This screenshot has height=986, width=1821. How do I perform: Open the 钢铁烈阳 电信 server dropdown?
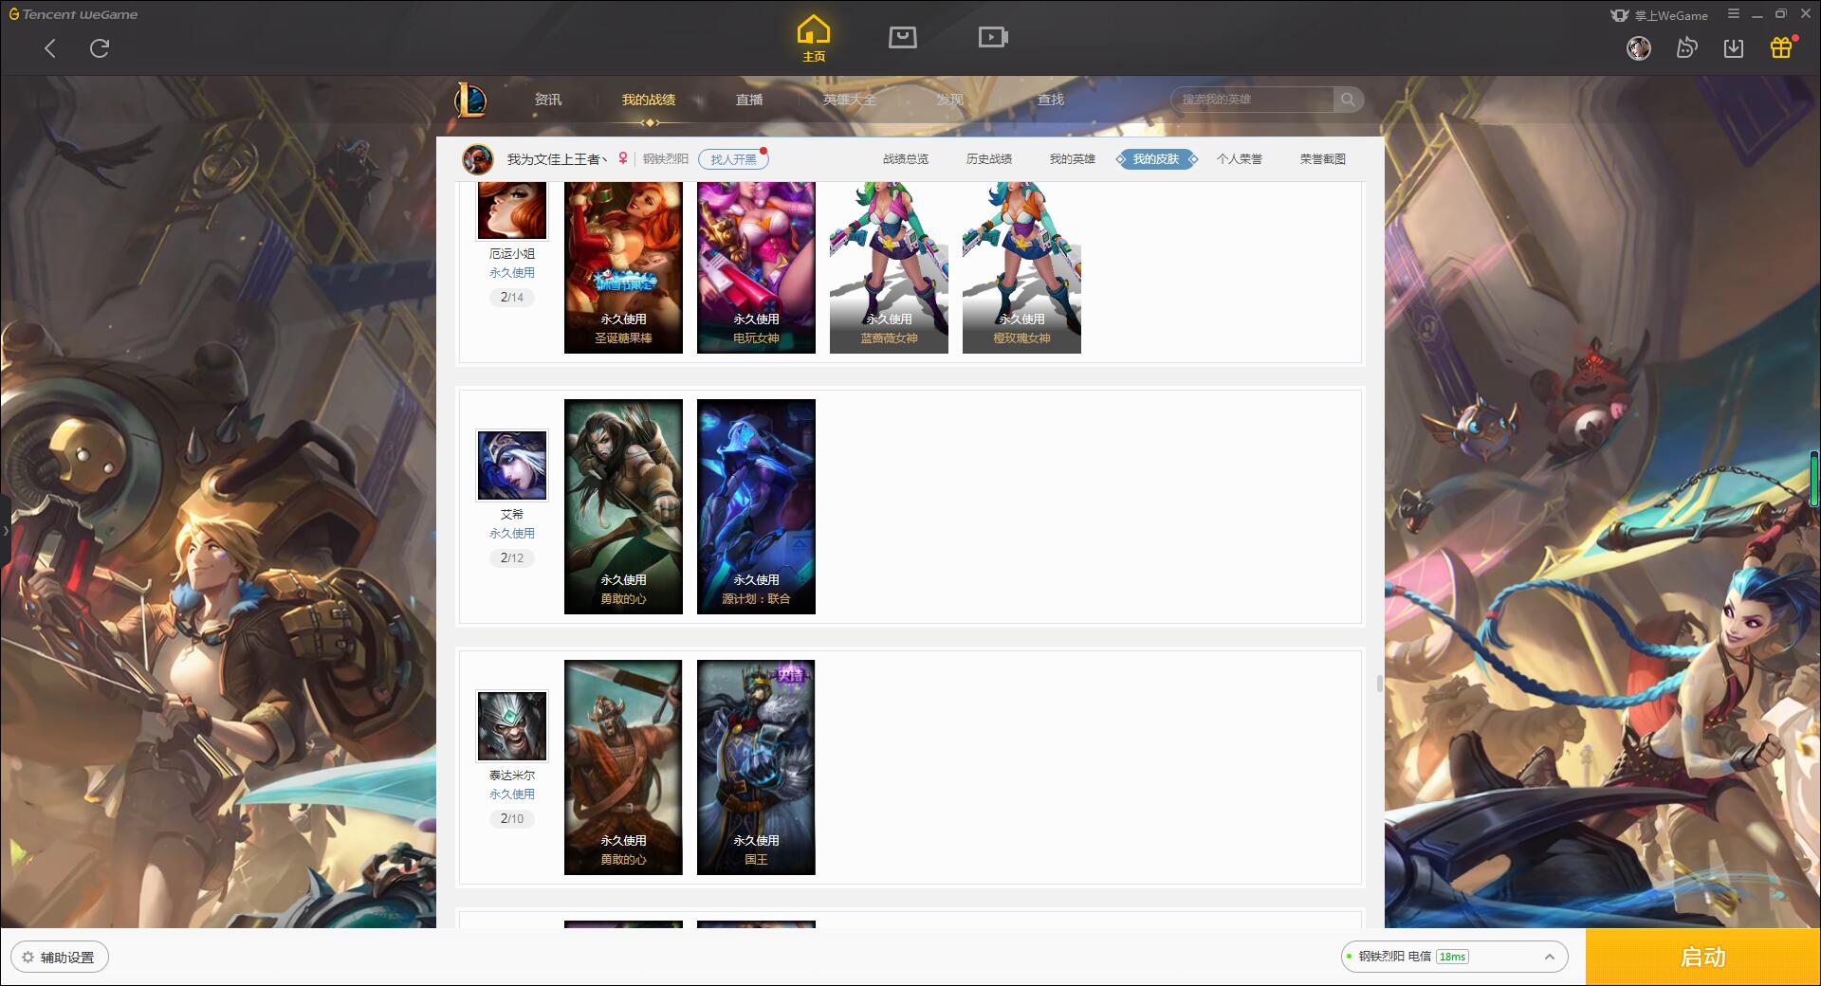tap(1453, 957)
